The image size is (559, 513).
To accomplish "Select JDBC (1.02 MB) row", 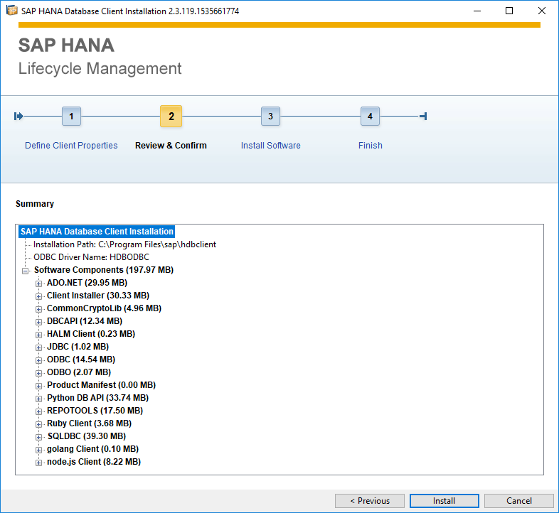I will 78,347.
